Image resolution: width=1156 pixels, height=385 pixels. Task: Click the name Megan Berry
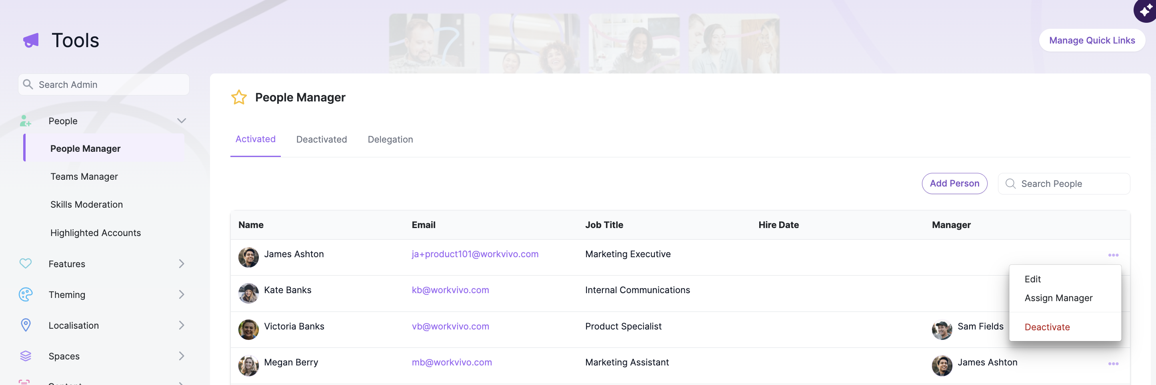click(291, 362)
